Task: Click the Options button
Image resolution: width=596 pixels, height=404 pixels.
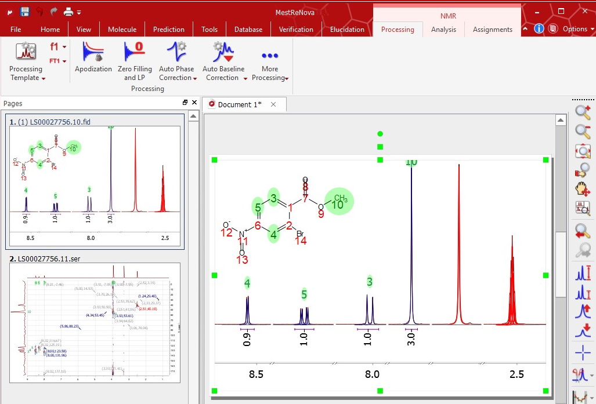Action: pos(575,29)
